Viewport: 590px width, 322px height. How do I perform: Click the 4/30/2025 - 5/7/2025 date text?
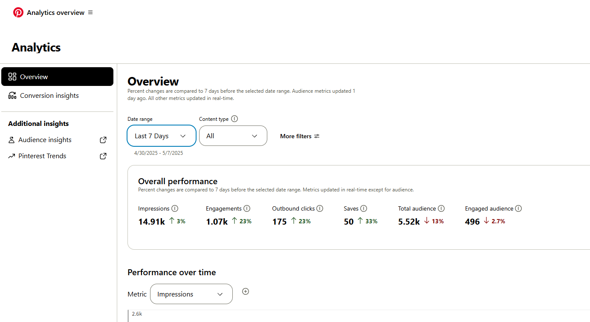click(x=159, y=153)
